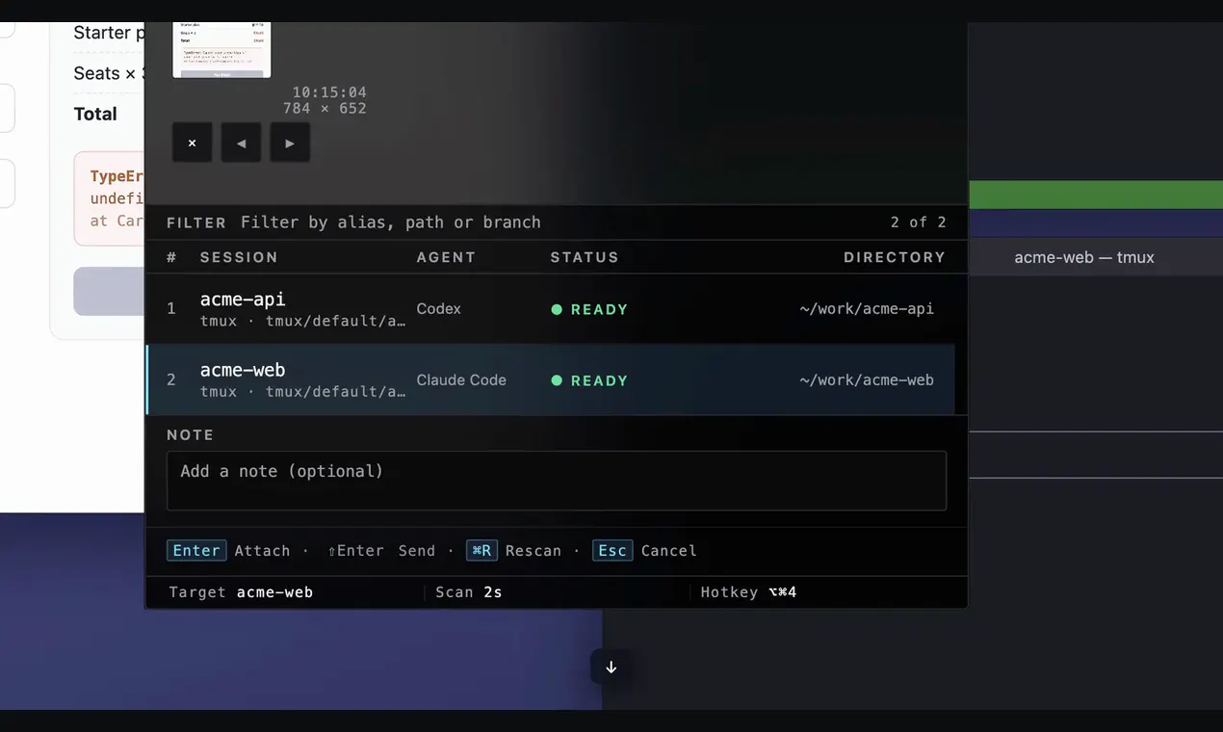
Task: Click the Hotkey ⌥⌘4 entry
Action: point(748,592)
